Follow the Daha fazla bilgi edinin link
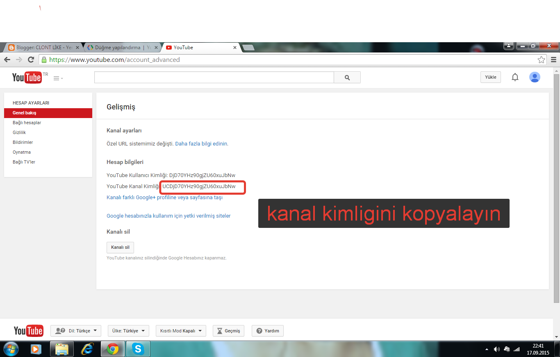The width and height of the screenshot is (560, 357). point(202,144)
